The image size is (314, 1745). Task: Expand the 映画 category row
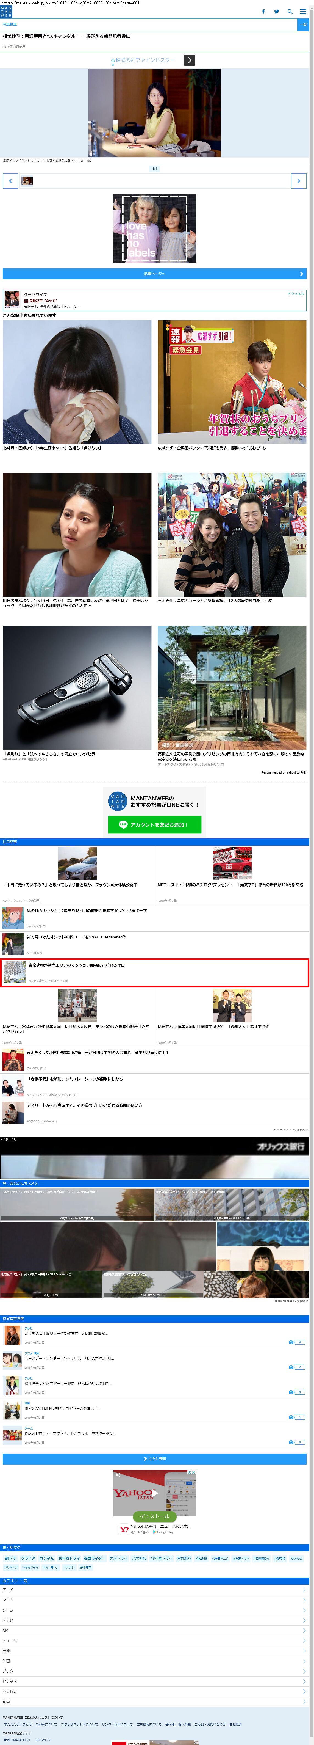154,1661
